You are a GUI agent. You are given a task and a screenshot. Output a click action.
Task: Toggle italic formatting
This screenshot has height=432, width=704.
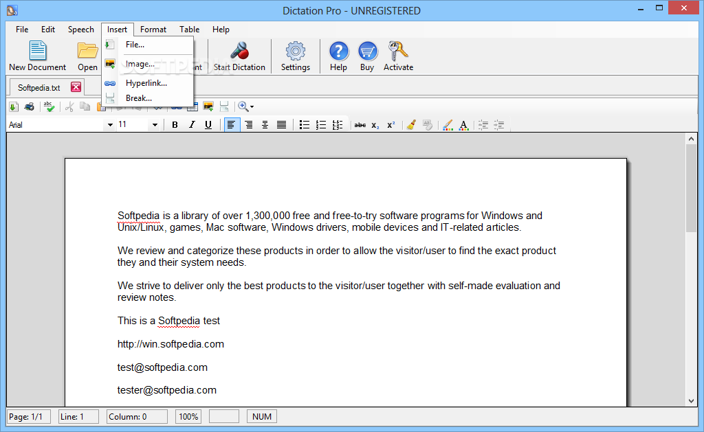pos(192,125)
